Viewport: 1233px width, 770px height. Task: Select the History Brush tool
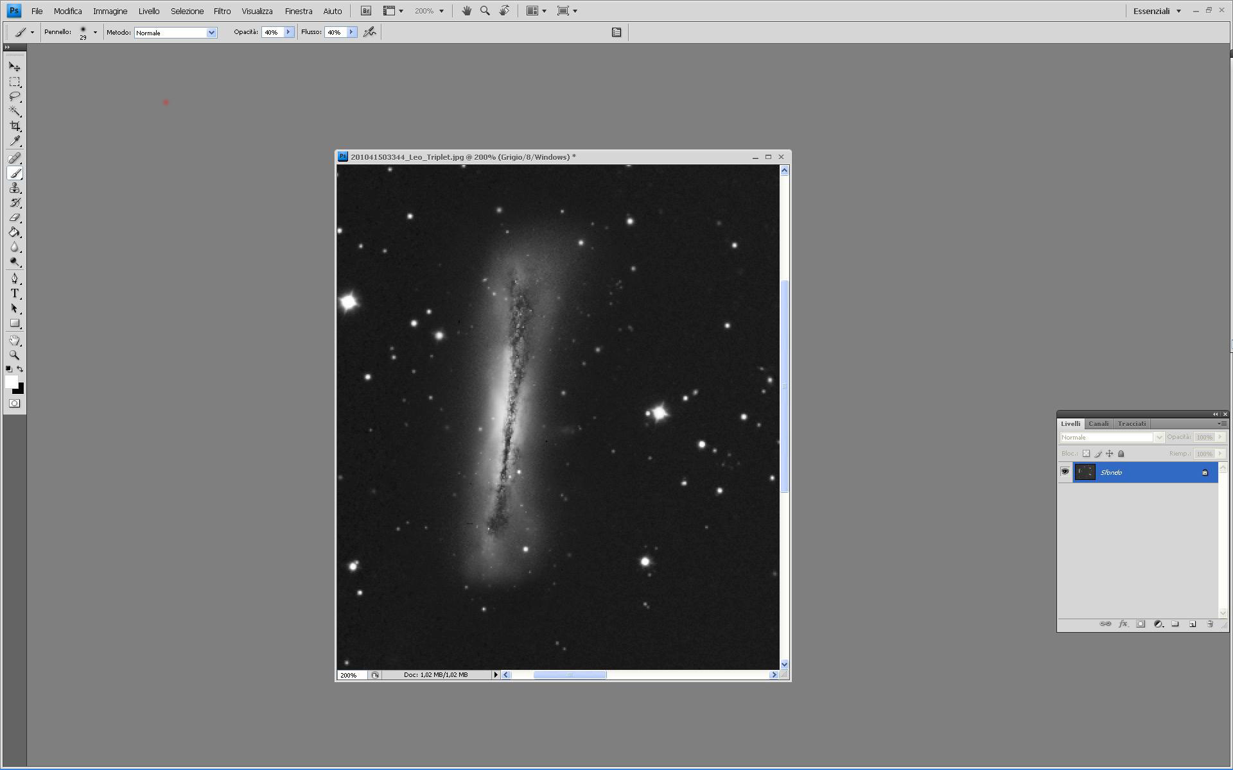click(x=15, y=203)
